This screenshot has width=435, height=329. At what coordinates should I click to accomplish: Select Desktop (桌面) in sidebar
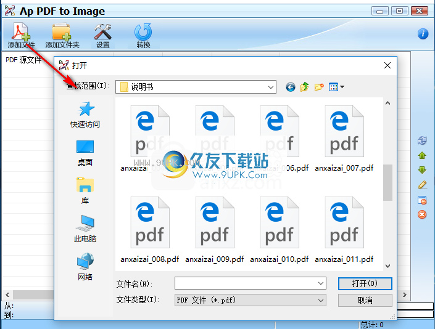click(x=85, y=153)
